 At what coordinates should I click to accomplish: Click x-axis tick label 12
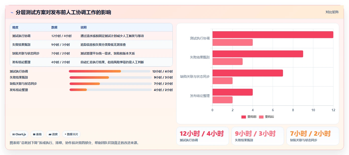click(x=333, y=110)
